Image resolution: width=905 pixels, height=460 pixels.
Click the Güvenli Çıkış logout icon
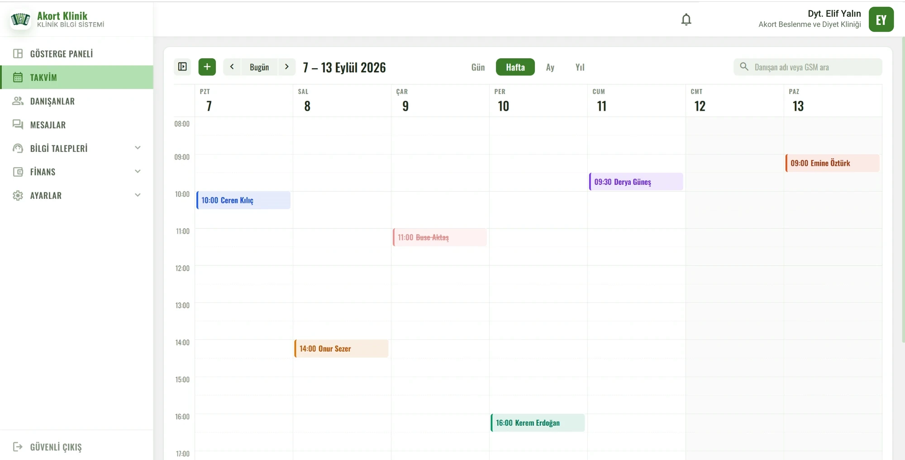pyautogui.click(x=18, y=447)
